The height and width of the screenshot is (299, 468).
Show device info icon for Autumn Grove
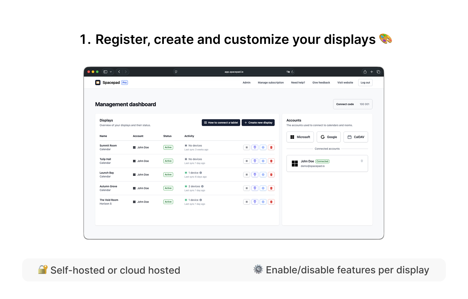(x=202, y=187)
